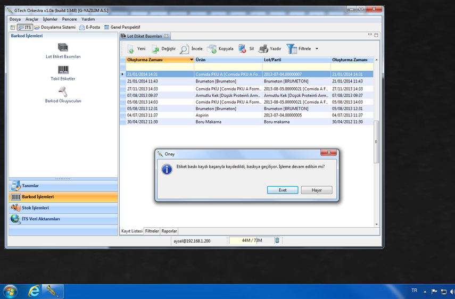Click the new perspective icon left of ITS
Image resolution: width=455 pixels, height=299 pixels.
[x=13, y=27]
